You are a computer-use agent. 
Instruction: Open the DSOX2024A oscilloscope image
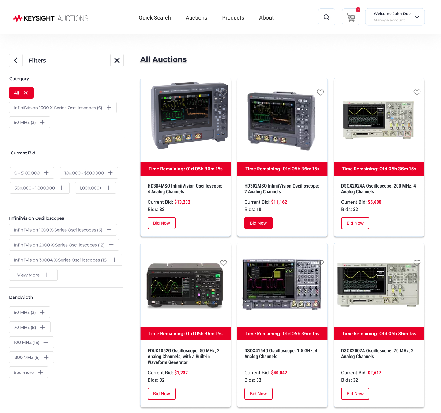pos(379,120)
